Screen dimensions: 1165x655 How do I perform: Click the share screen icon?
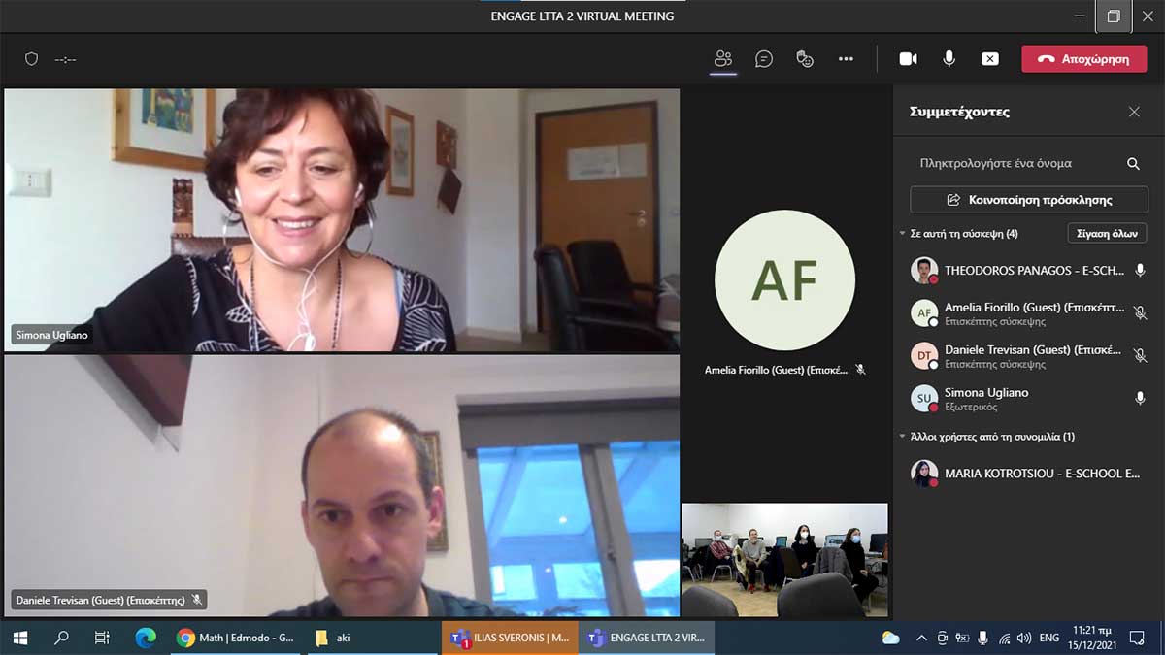click(x=989, y=59)
